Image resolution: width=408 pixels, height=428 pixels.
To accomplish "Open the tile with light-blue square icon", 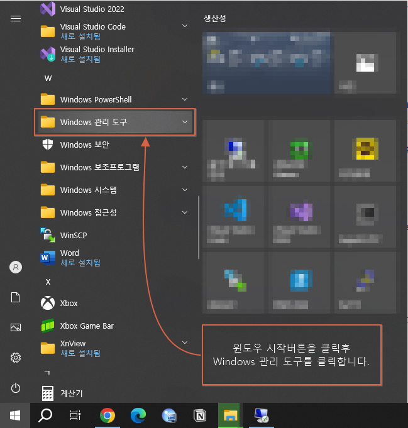I will 299,283.
